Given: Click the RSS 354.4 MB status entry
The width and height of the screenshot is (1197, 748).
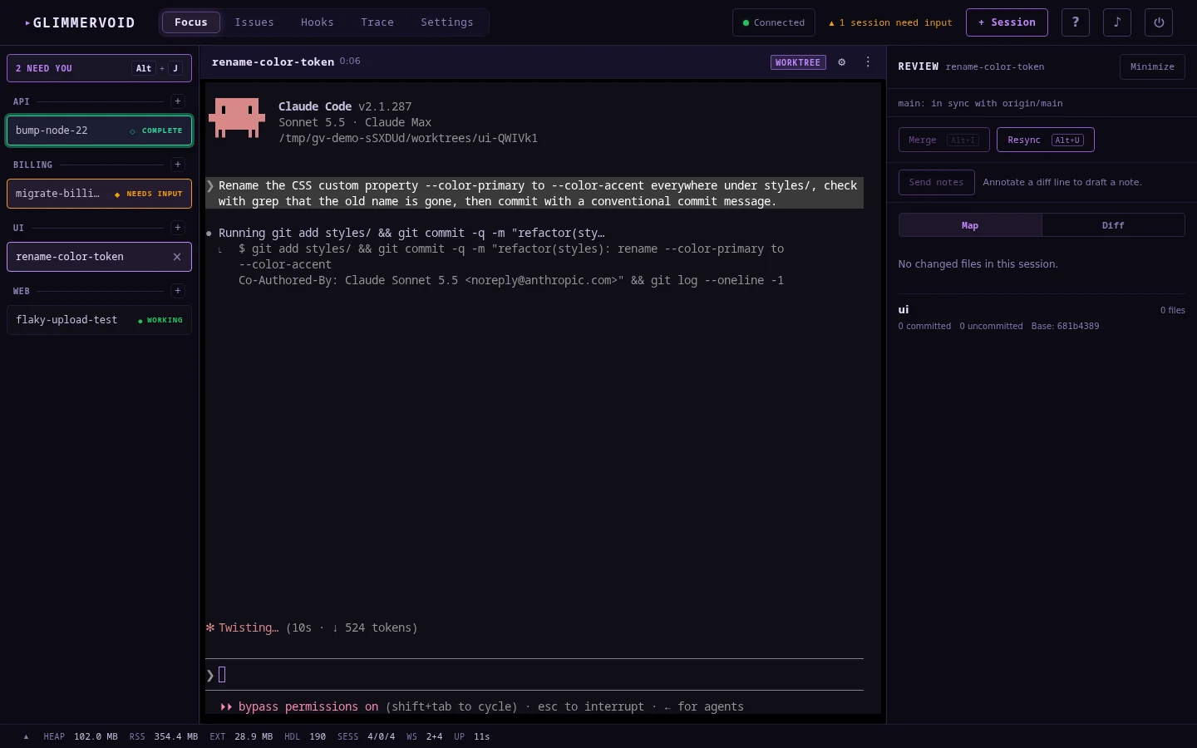Looking at the screenshot, I should coord(164,736).
